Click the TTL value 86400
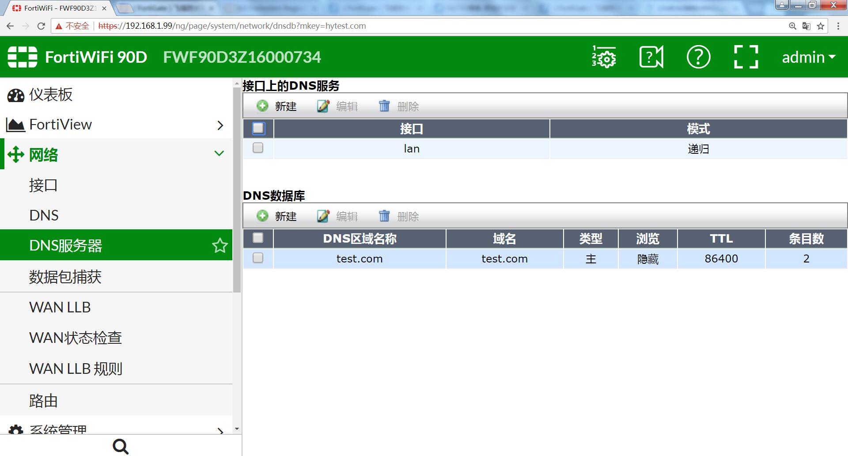The width and height of the screenshot is (848, 456). pos(721,258)
